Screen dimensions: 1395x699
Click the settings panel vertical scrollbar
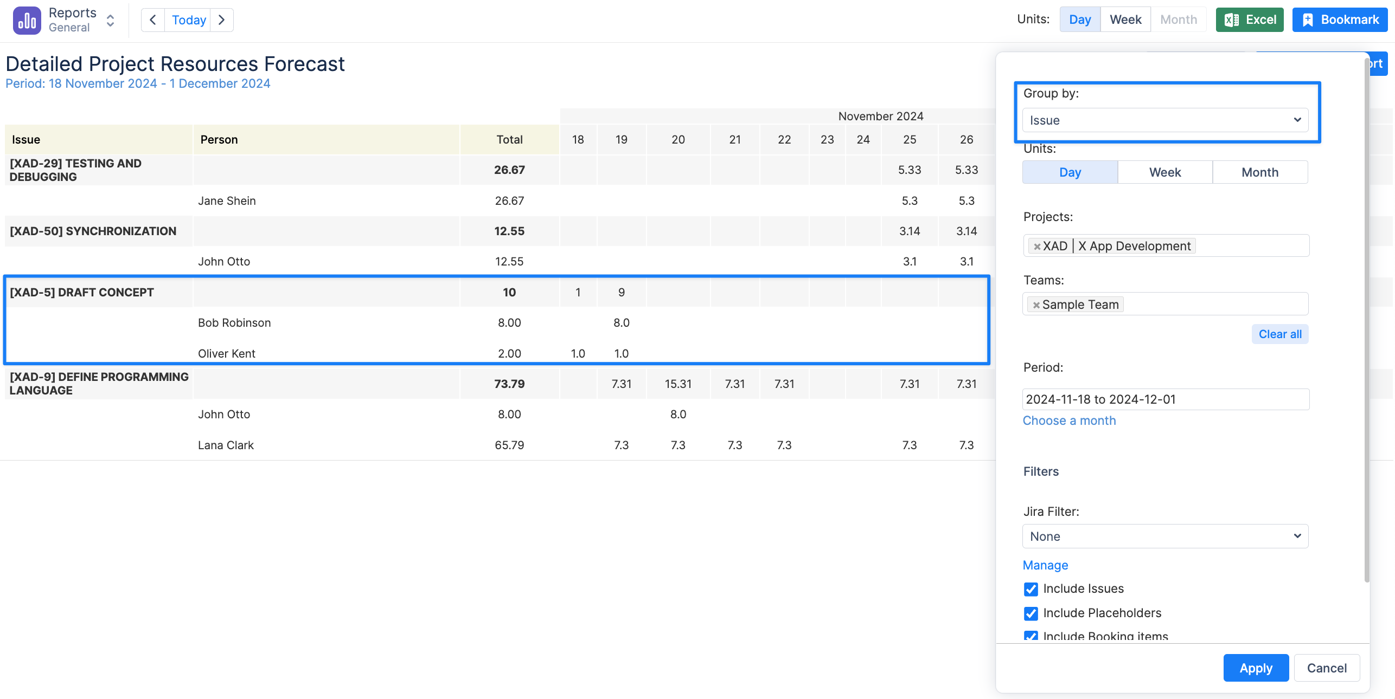pos(1366,320)
